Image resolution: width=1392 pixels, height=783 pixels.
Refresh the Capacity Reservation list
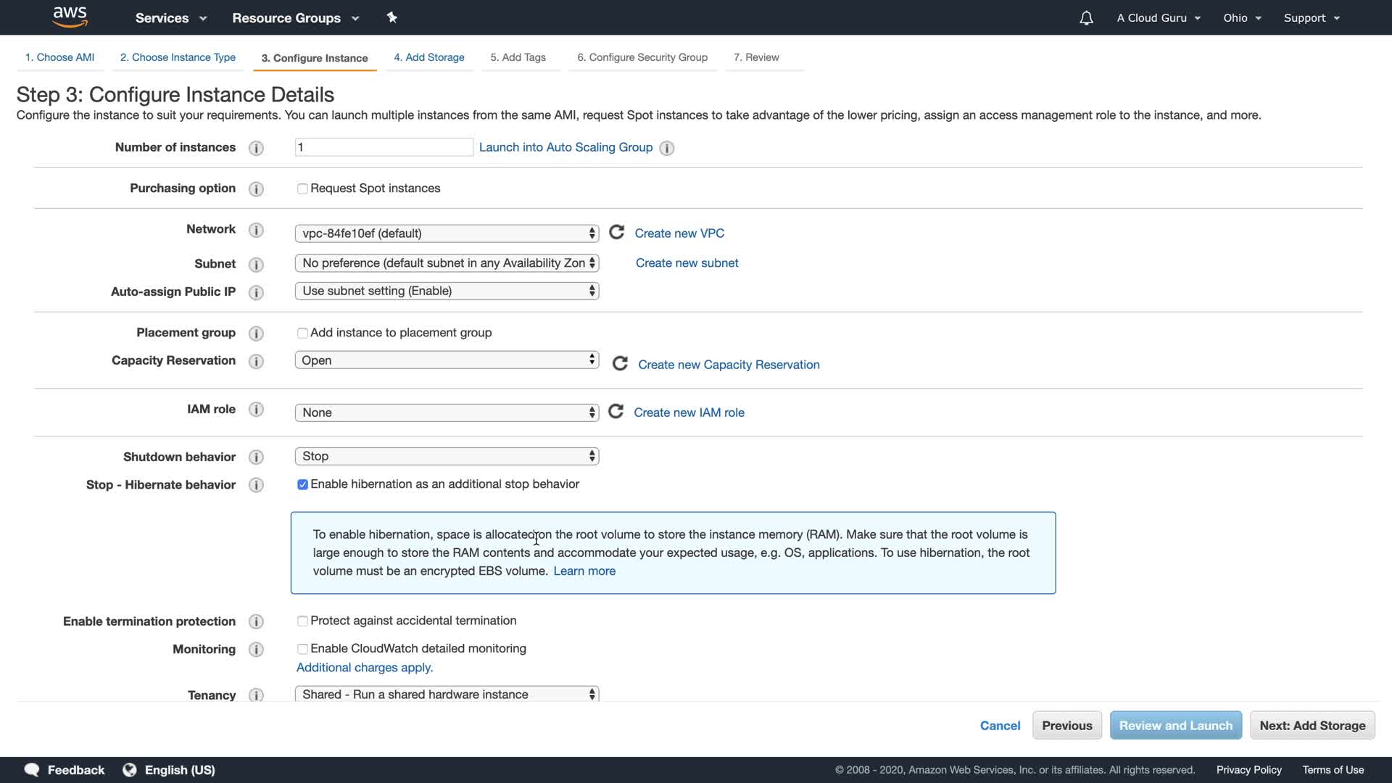click(x=620, y=363)
